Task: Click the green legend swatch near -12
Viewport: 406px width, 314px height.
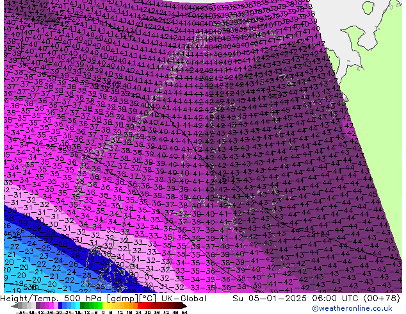Action: tap(86, 305)
